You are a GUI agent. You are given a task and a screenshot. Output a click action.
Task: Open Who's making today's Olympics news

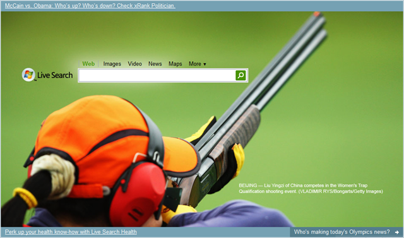[x=342, y=232]
